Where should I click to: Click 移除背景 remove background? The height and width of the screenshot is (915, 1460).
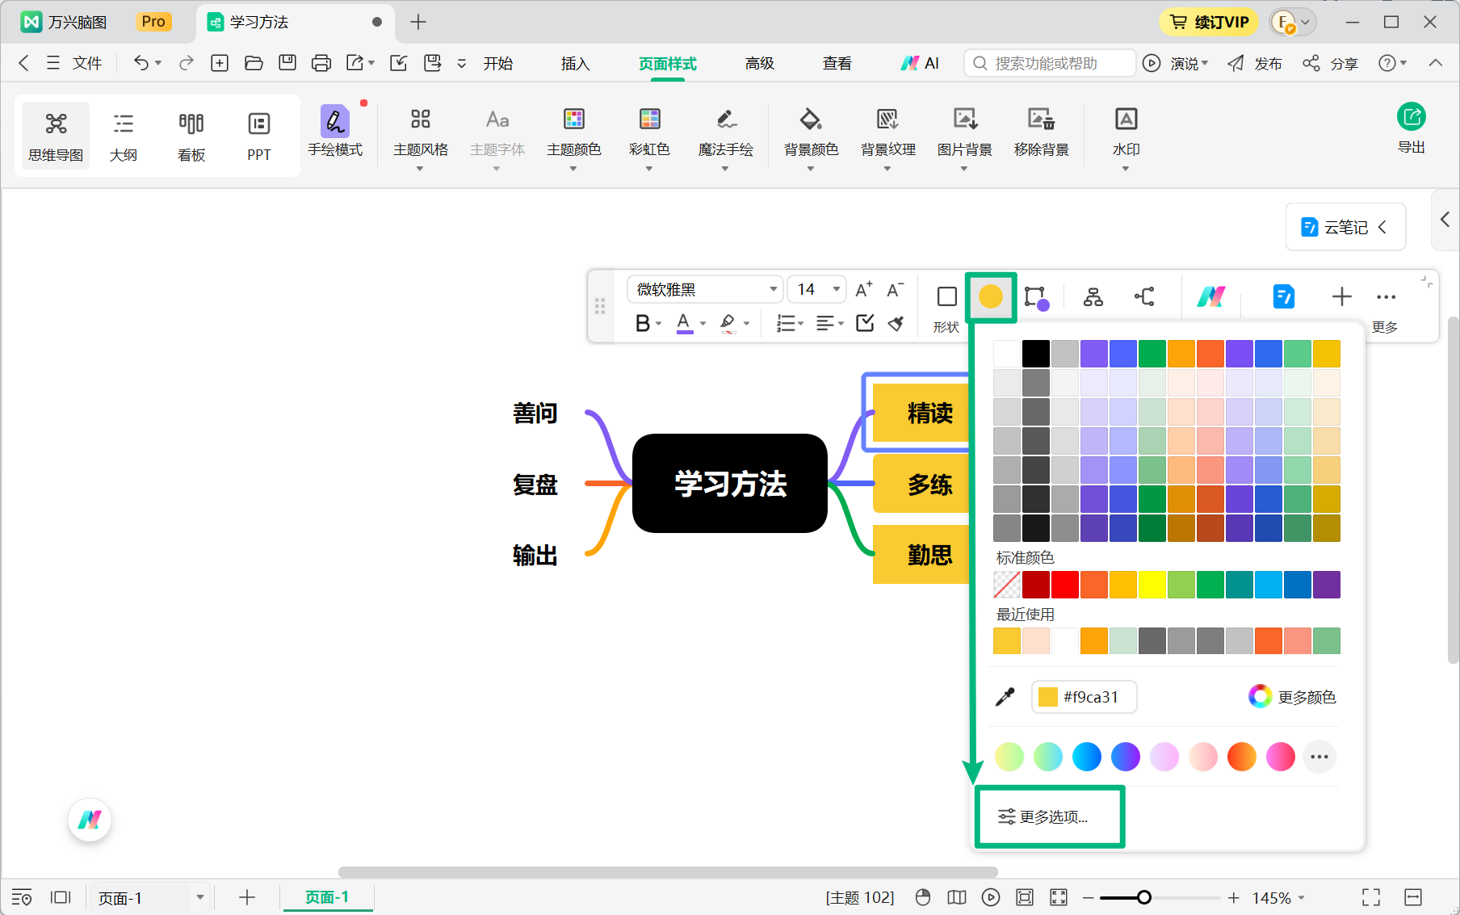1042,133
